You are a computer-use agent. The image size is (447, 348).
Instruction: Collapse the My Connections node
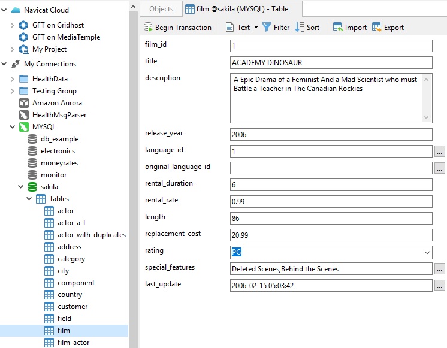pos(4,64)
